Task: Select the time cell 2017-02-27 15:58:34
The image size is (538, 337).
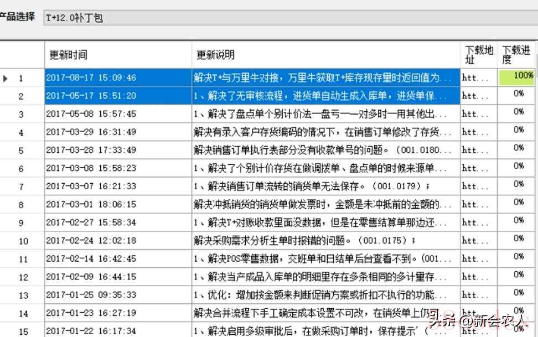Action: point(118,222)
